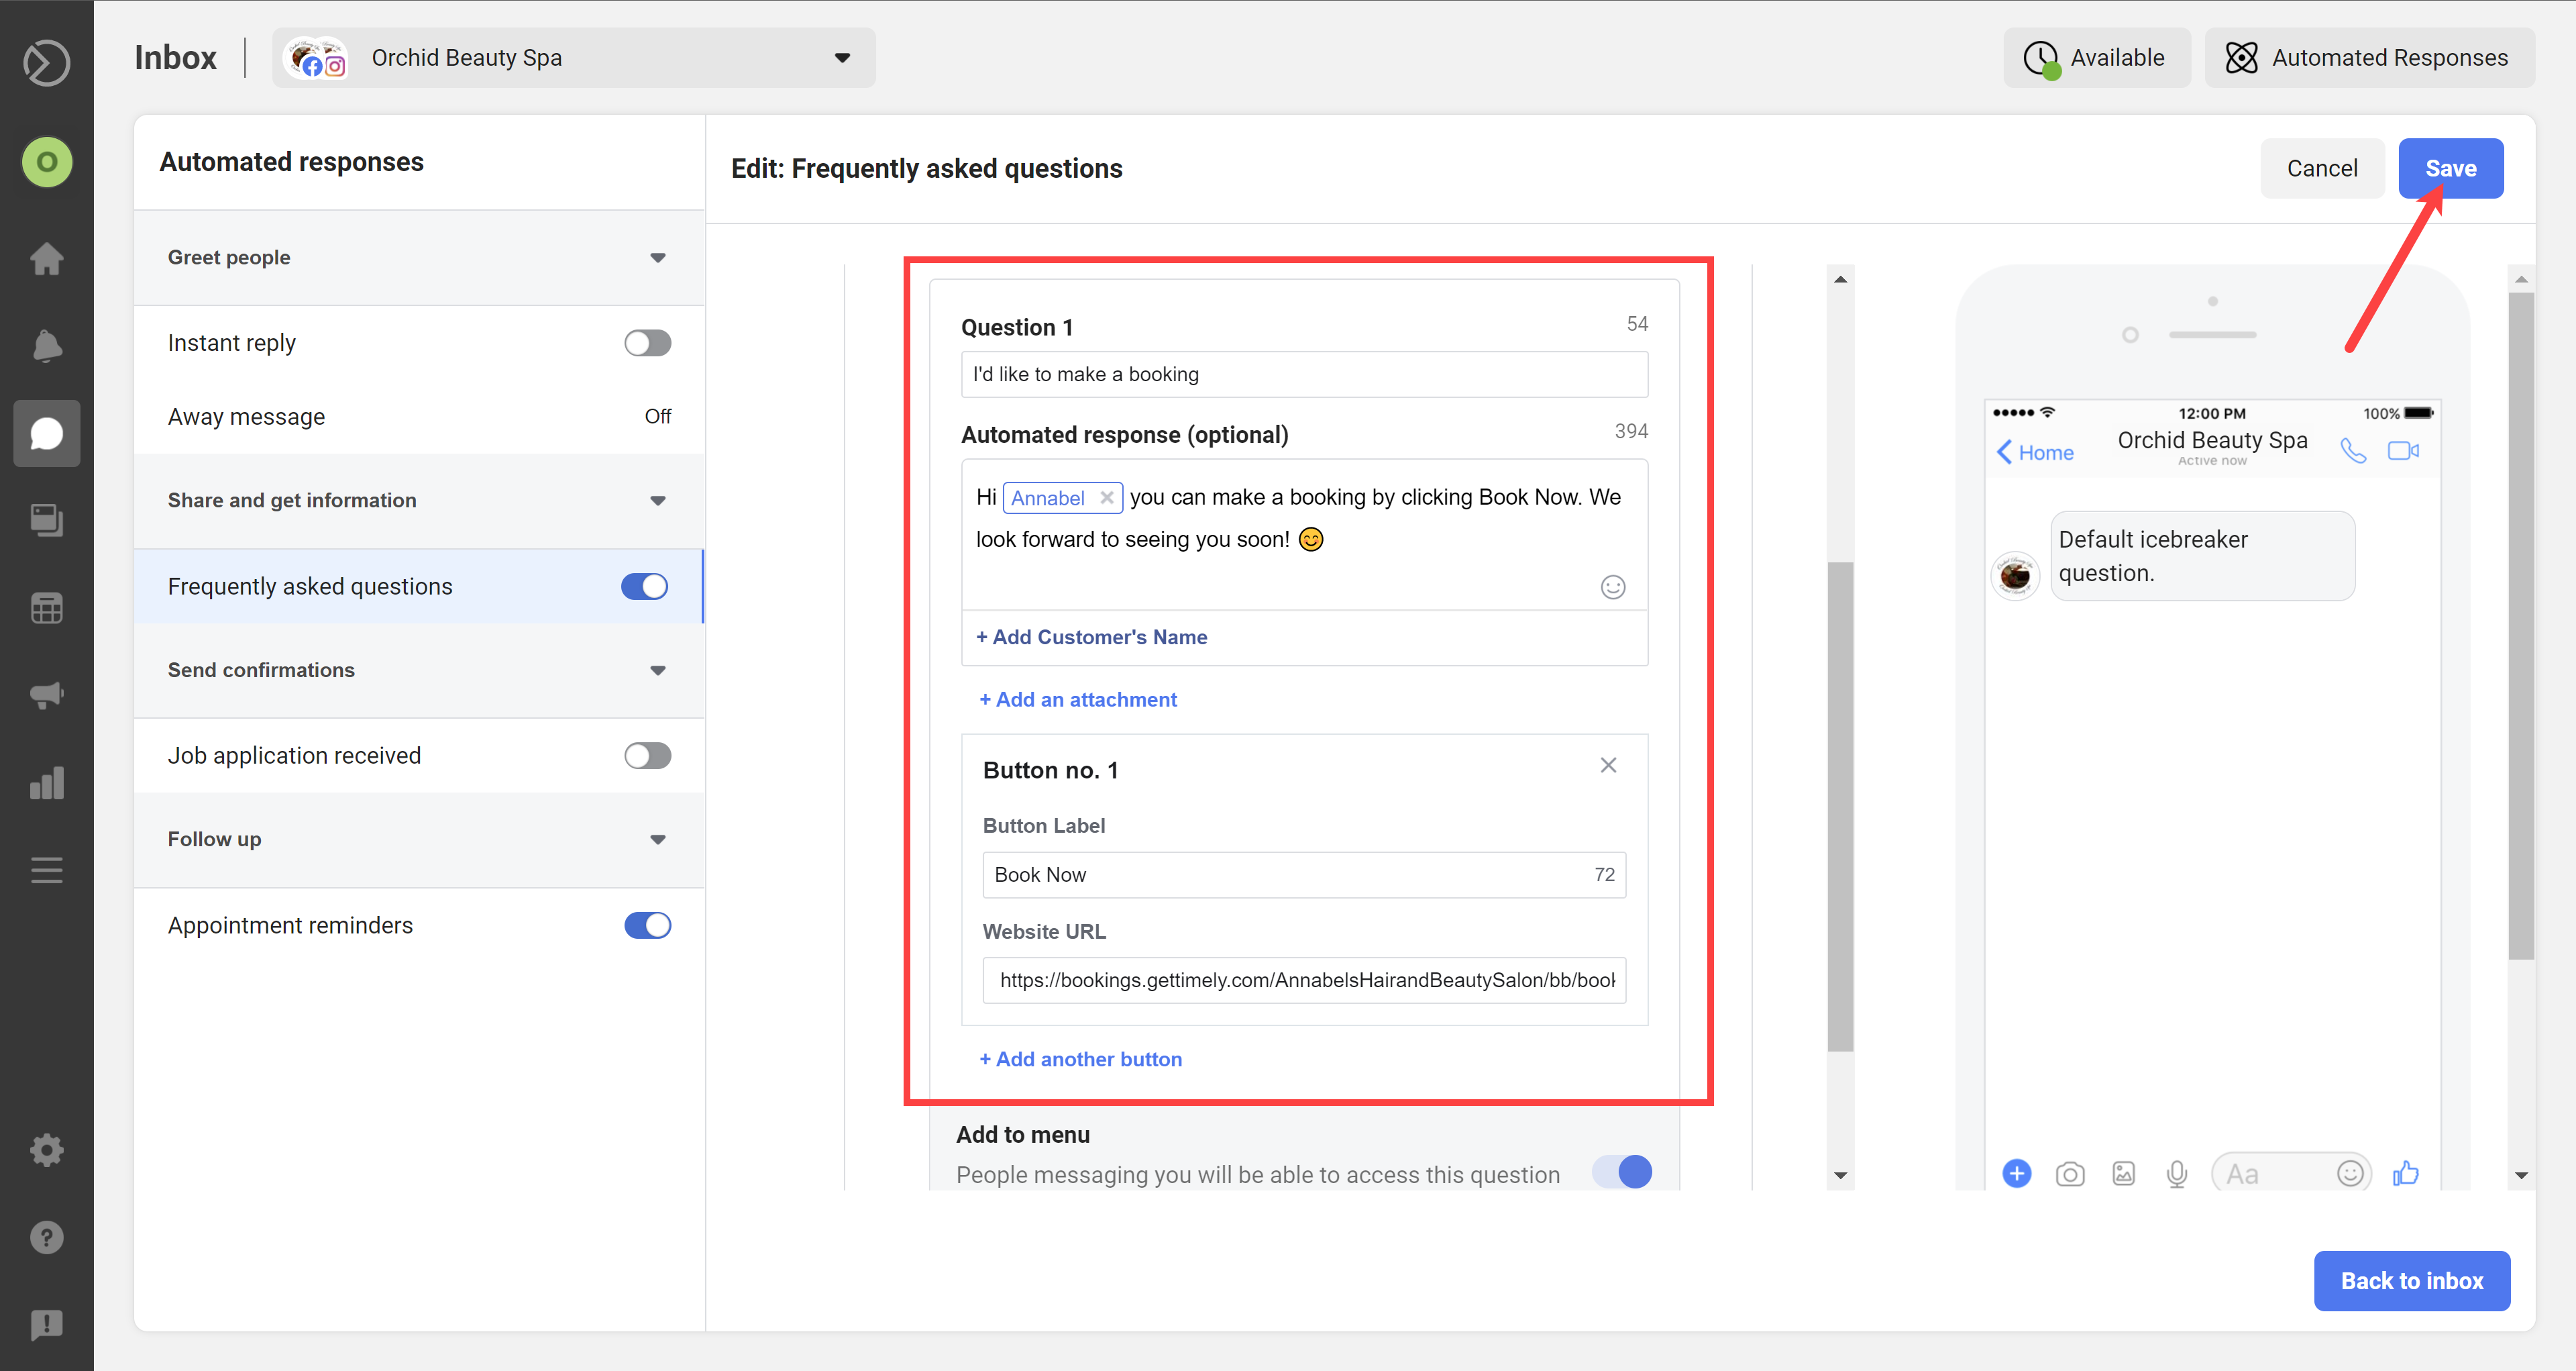Cancel the FAQ edit
The height and width of the screenshot is (1371, 2576).
click(x=2322, y=168)
